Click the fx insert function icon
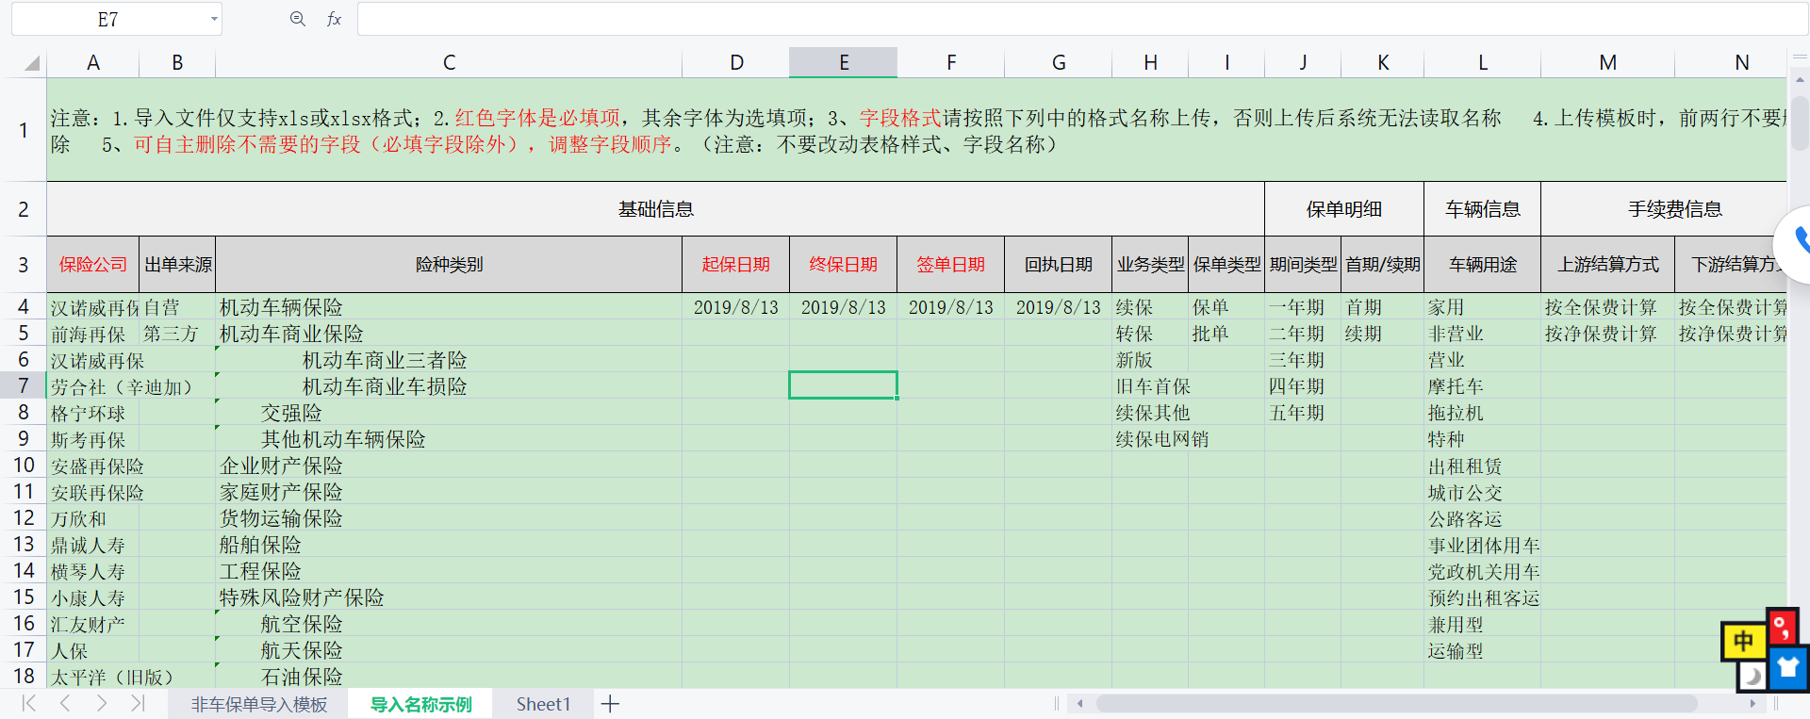This screenshot has height=719, width=1810. point(334,19)
